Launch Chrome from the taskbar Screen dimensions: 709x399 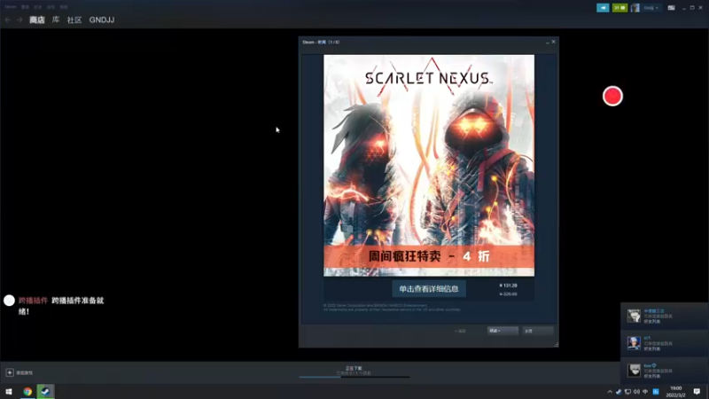pos(27,391)
